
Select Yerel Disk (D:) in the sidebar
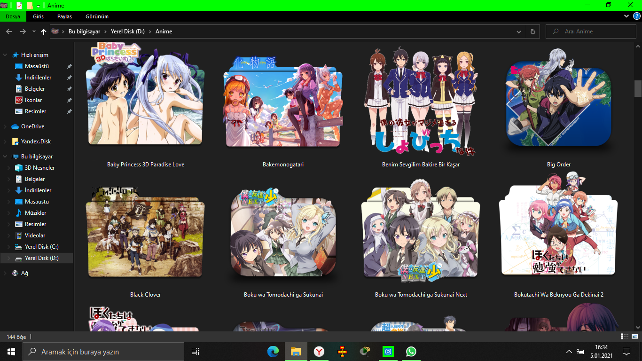click(37, 258)
